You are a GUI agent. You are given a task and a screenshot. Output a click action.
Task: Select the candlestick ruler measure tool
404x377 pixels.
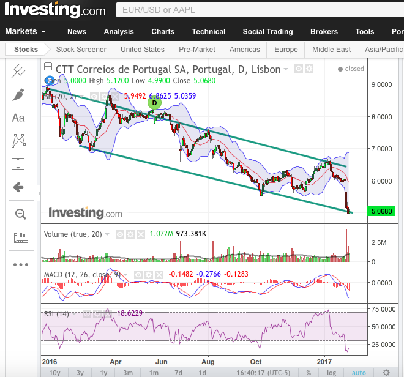coord(21,237)
